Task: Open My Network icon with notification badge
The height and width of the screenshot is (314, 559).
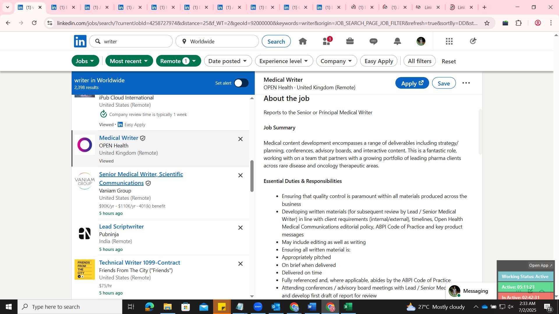Action: click(327, 41)
